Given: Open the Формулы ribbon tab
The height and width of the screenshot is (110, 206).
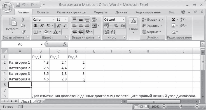Looking at the screenshot, I should tap(101, 12).
